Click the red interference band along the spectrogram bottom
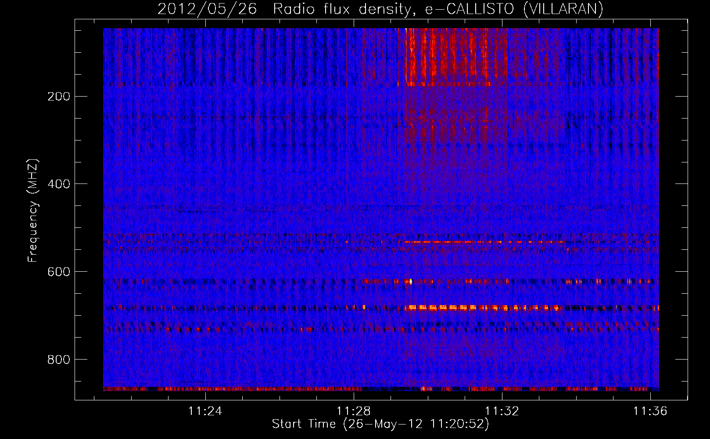 (x=381, y=389)
